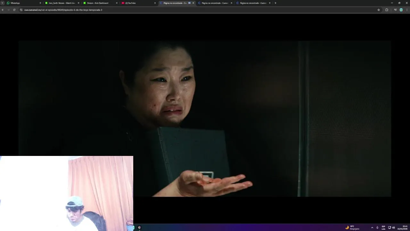Viewport: 410px width, 231px height.
Task: Open a new browser tab
Action: click(x=275, y=3)
